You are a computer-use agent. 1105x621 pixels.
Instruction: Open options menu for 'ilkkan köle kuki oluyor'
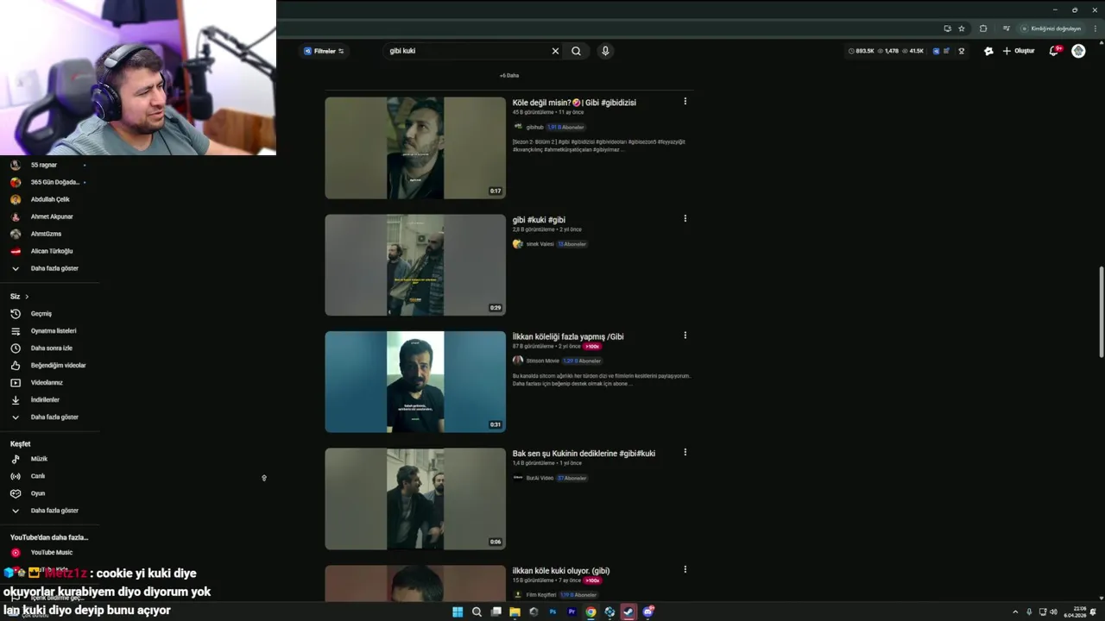pyautogui.click(x=685, y=569)
